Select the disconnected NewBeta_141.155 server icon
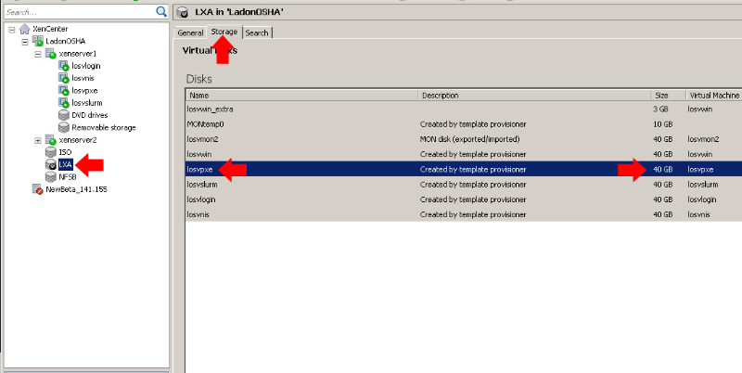Viewport: 742px width, 373px height. click(37, 188)
